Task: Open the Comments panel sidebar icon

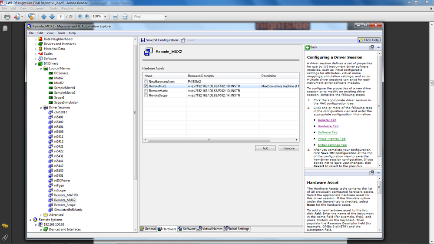Action: pos(5,226)
